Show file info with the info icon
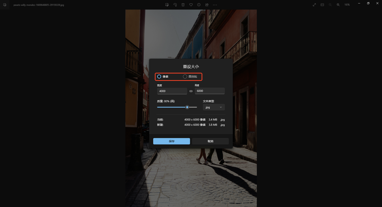Screen dimensions: 382x207 tap(199, 5)
